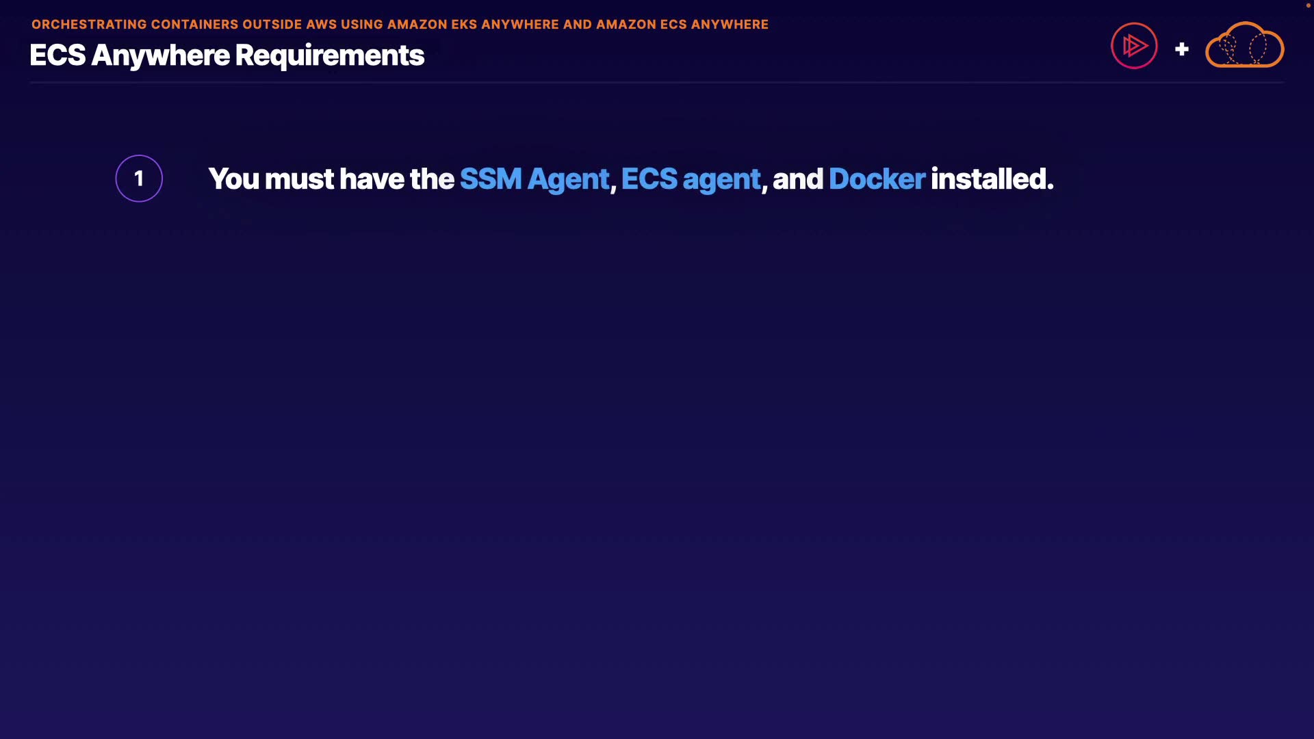Click the blue "ECS agent" text
The height and width of the screenshot is (739, 1314).
point(691,179)
